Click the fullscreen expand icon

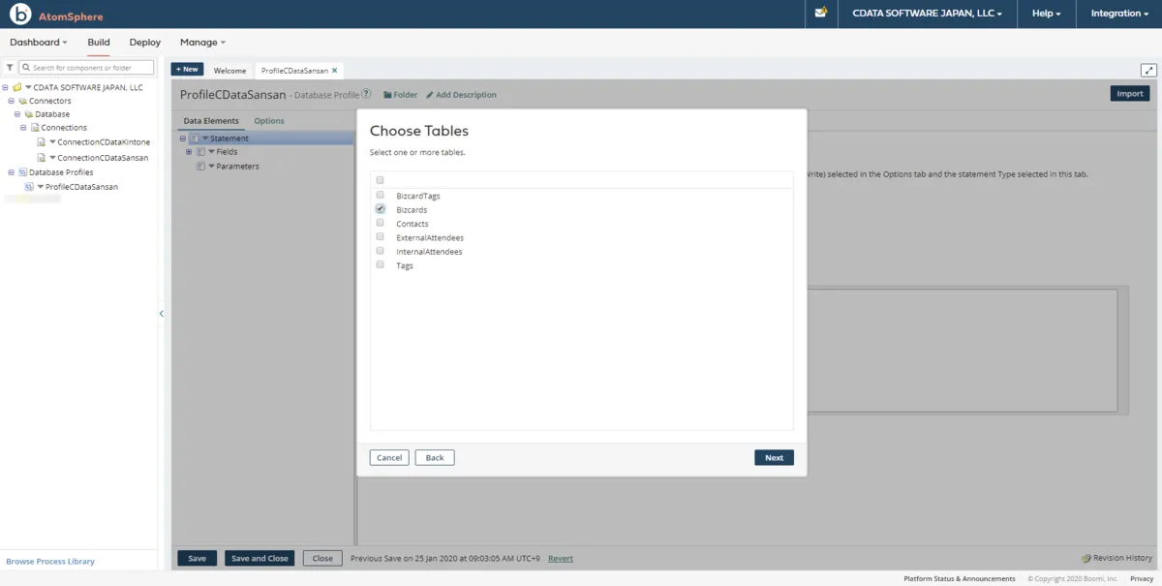[1148, 70]
